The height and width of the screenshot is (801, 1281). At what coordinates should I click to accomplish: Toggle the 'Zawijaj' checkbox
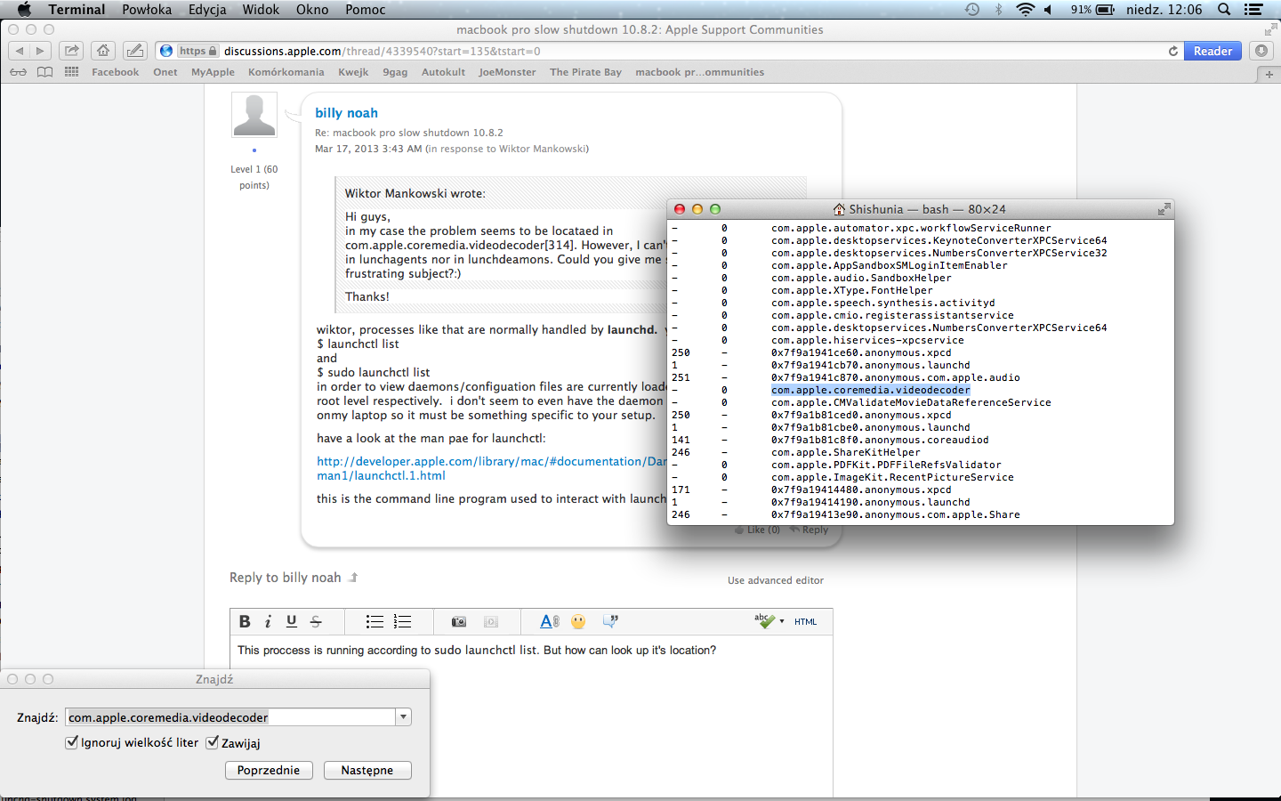click(213, 742)
